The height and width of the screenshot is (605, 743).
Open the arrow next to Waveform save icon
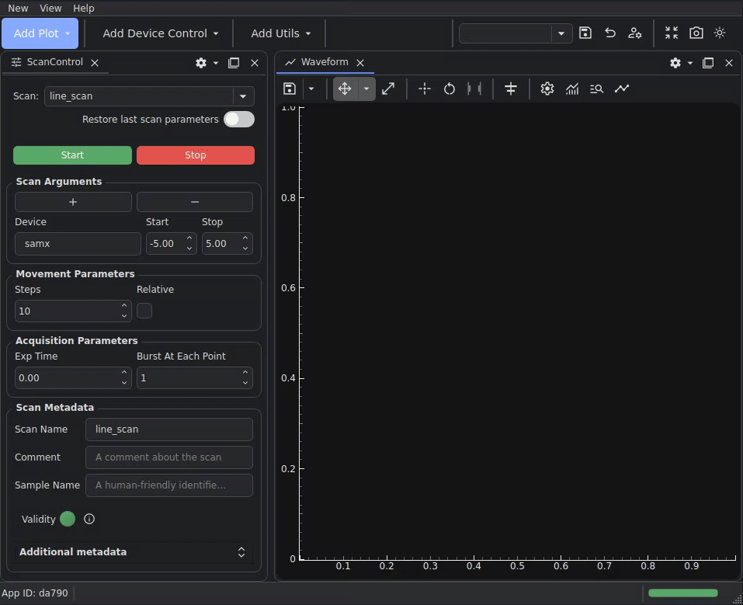(311, 89)
